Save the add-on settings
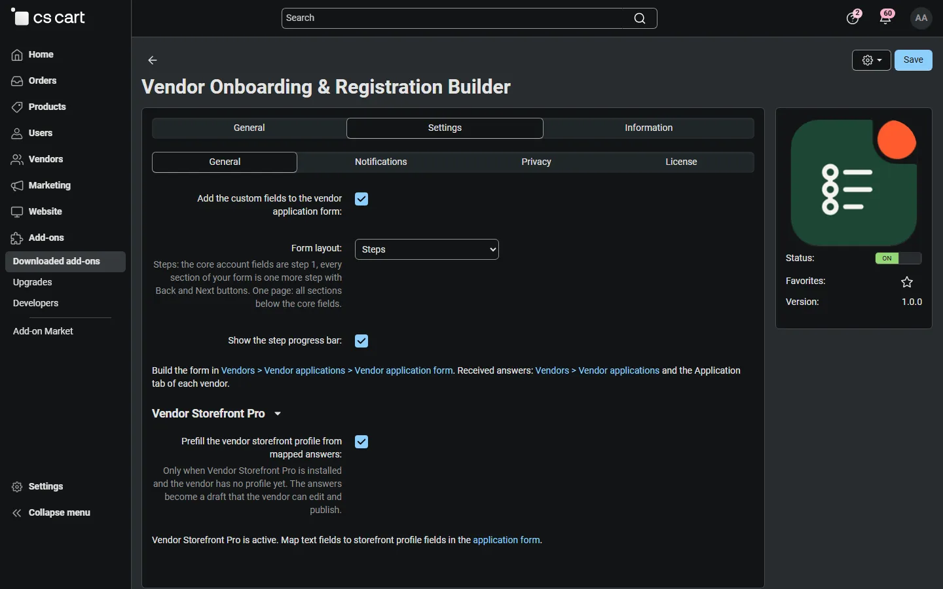This screenshot has height=589, width=943. pyautogui.click(x=914, y=60)
